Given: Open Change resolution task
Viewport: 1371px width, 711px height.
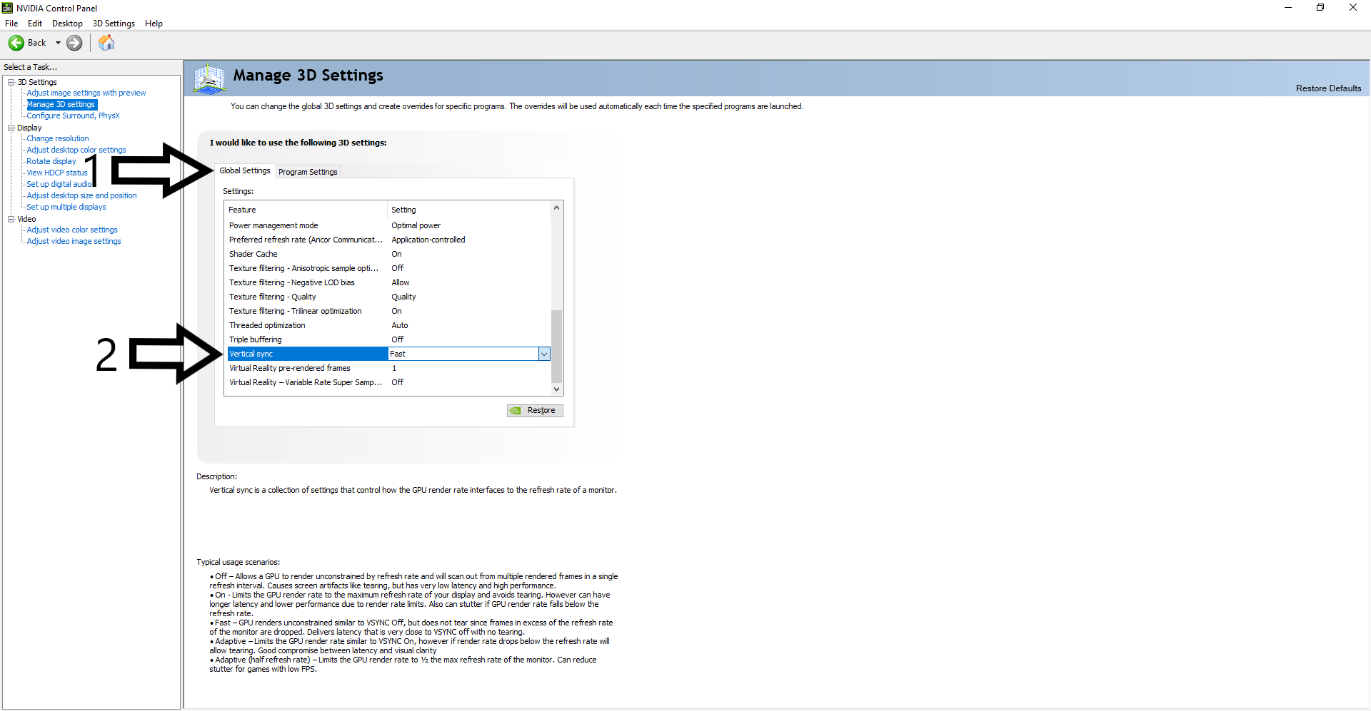Looking at the screenshot, I should [58, 138].
